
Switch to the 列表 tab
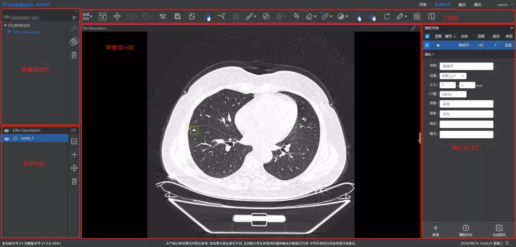[x=423, y=4]
